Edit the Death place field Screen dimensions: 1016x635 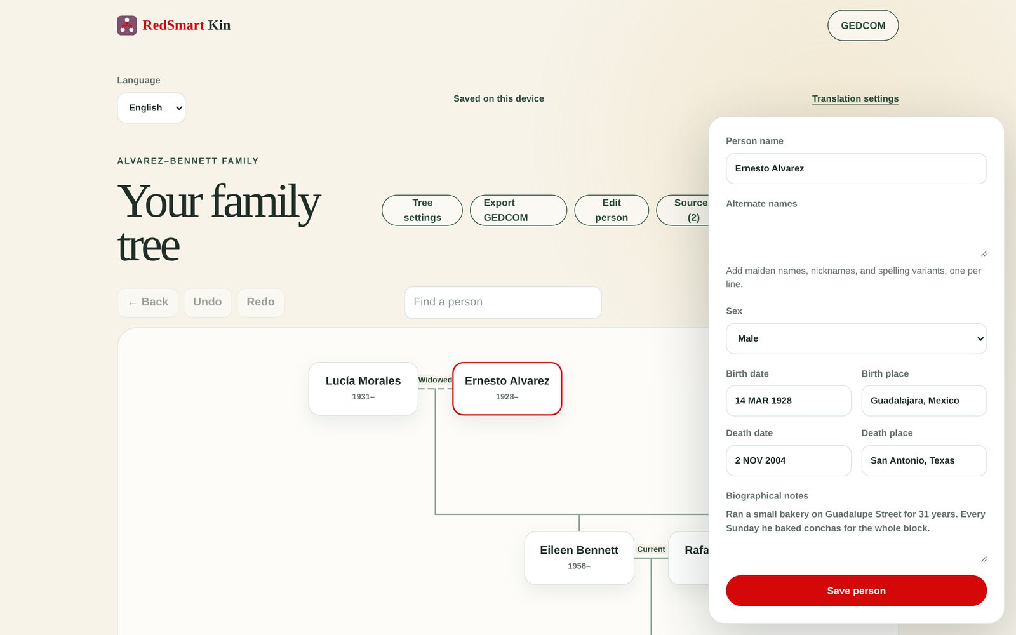(924, 460)
